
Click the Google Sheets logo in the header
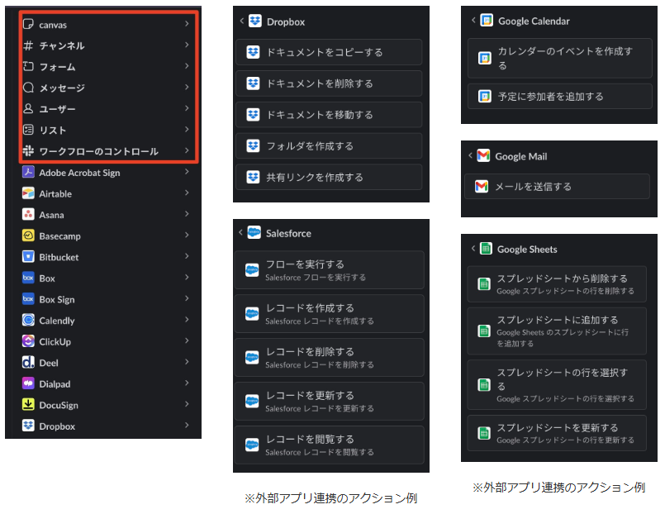tap(486, 249)
